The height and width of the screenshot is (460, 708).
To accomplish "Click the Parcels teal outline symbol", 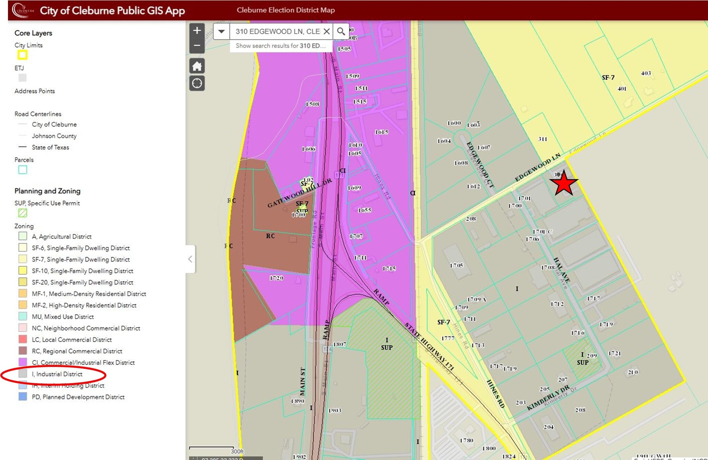I will pos(22,170).
